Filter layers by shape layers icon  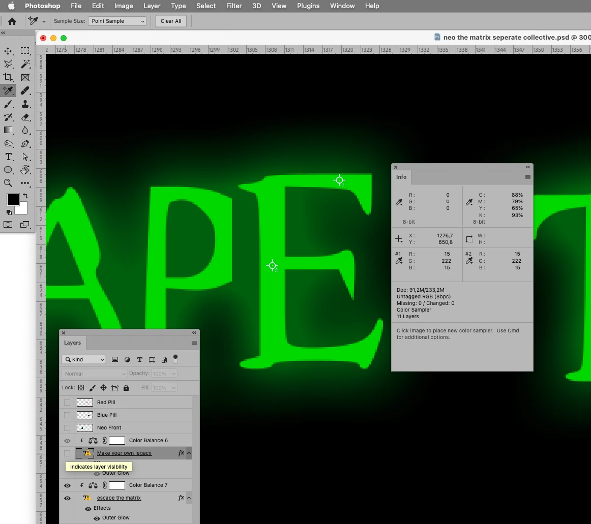(x=152, y=359)
